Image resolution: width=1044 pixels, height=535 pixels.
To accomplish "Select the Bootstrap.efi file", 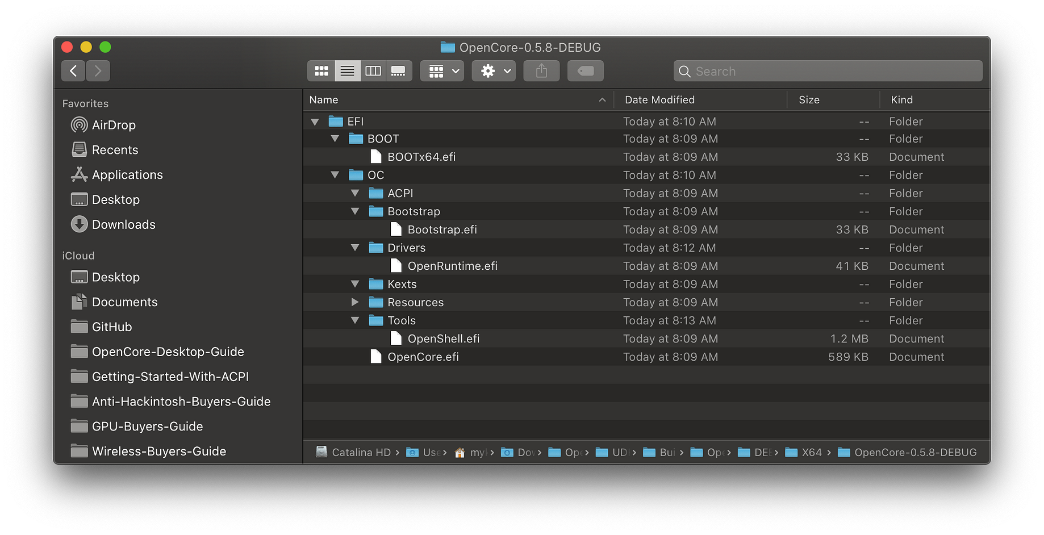I will 646,229.
